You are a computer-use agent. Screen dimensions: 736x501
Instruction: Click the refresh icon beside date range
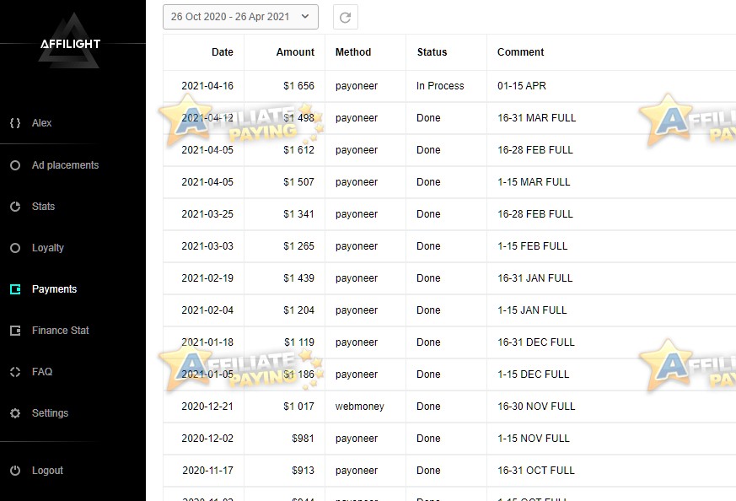pyautogui.click(x=346, y=18)
